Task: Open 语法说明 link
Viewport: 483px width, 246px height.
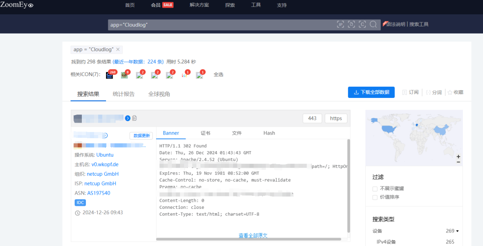Action: click(x=395, y=24)
